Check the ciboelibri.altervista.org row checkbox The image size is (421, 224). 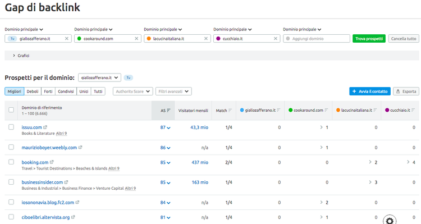11,217
